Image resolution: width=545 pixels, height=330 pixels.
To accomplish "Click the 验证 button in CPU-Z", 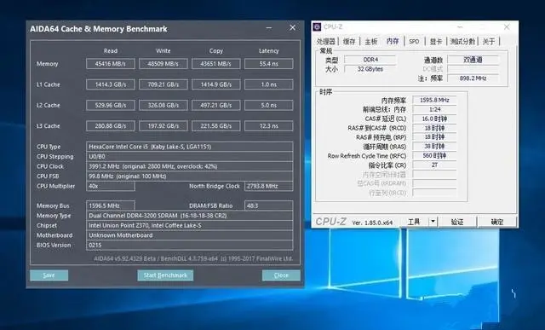I will 457,222.
